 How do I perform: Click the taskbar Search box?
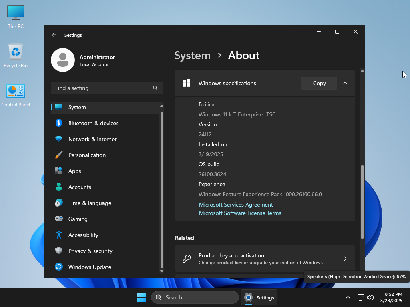click(195, 297)
